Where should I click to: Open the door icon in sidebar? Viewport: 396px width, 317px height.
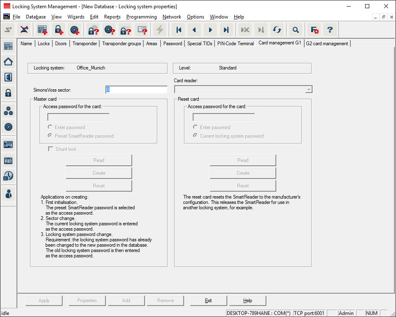tap(8, 77)
